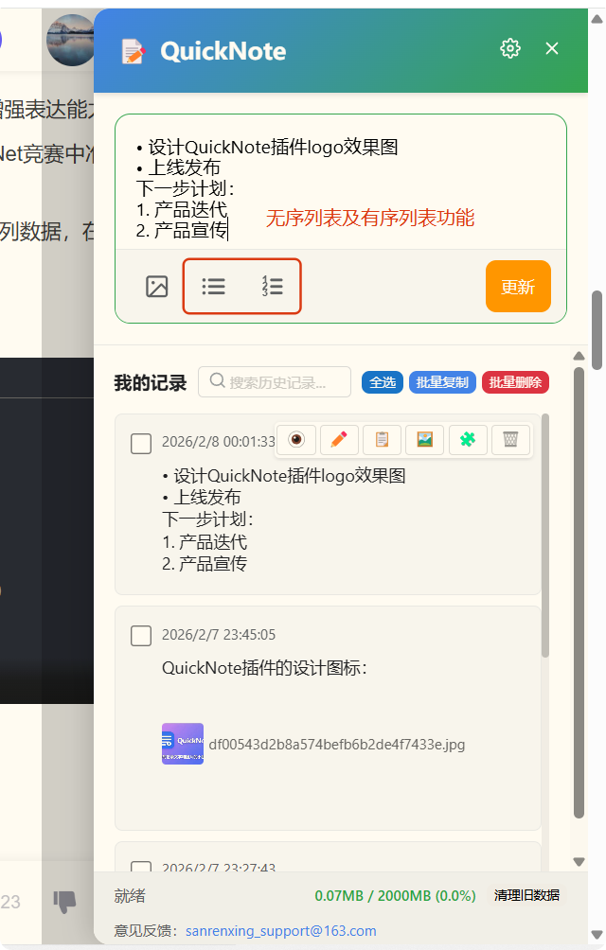Viewport: 606px width, 950px height.
Task: Click the df00543d2b8a574befb6b2de4f7433e.jpg filename
Action: tap(337, 744)
